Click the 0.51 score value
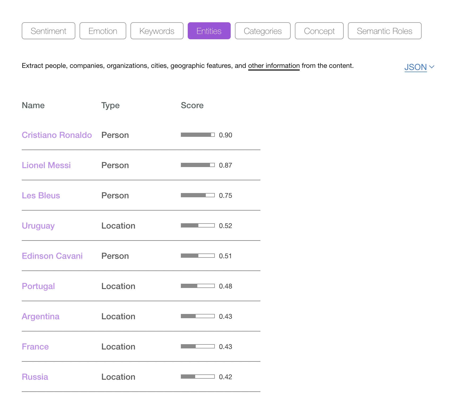Screen dimensions: 463x411 click(x=225, y=256)
